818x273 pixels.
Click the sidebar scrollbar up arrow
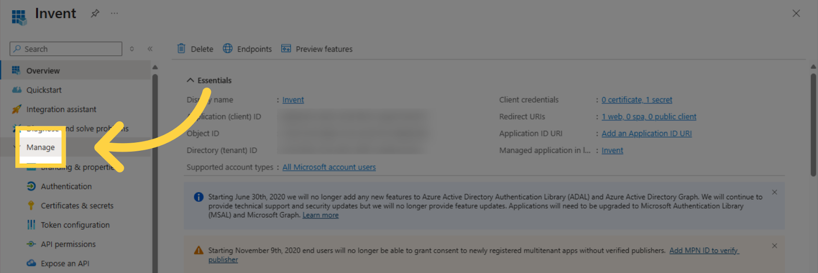[155, 67]
